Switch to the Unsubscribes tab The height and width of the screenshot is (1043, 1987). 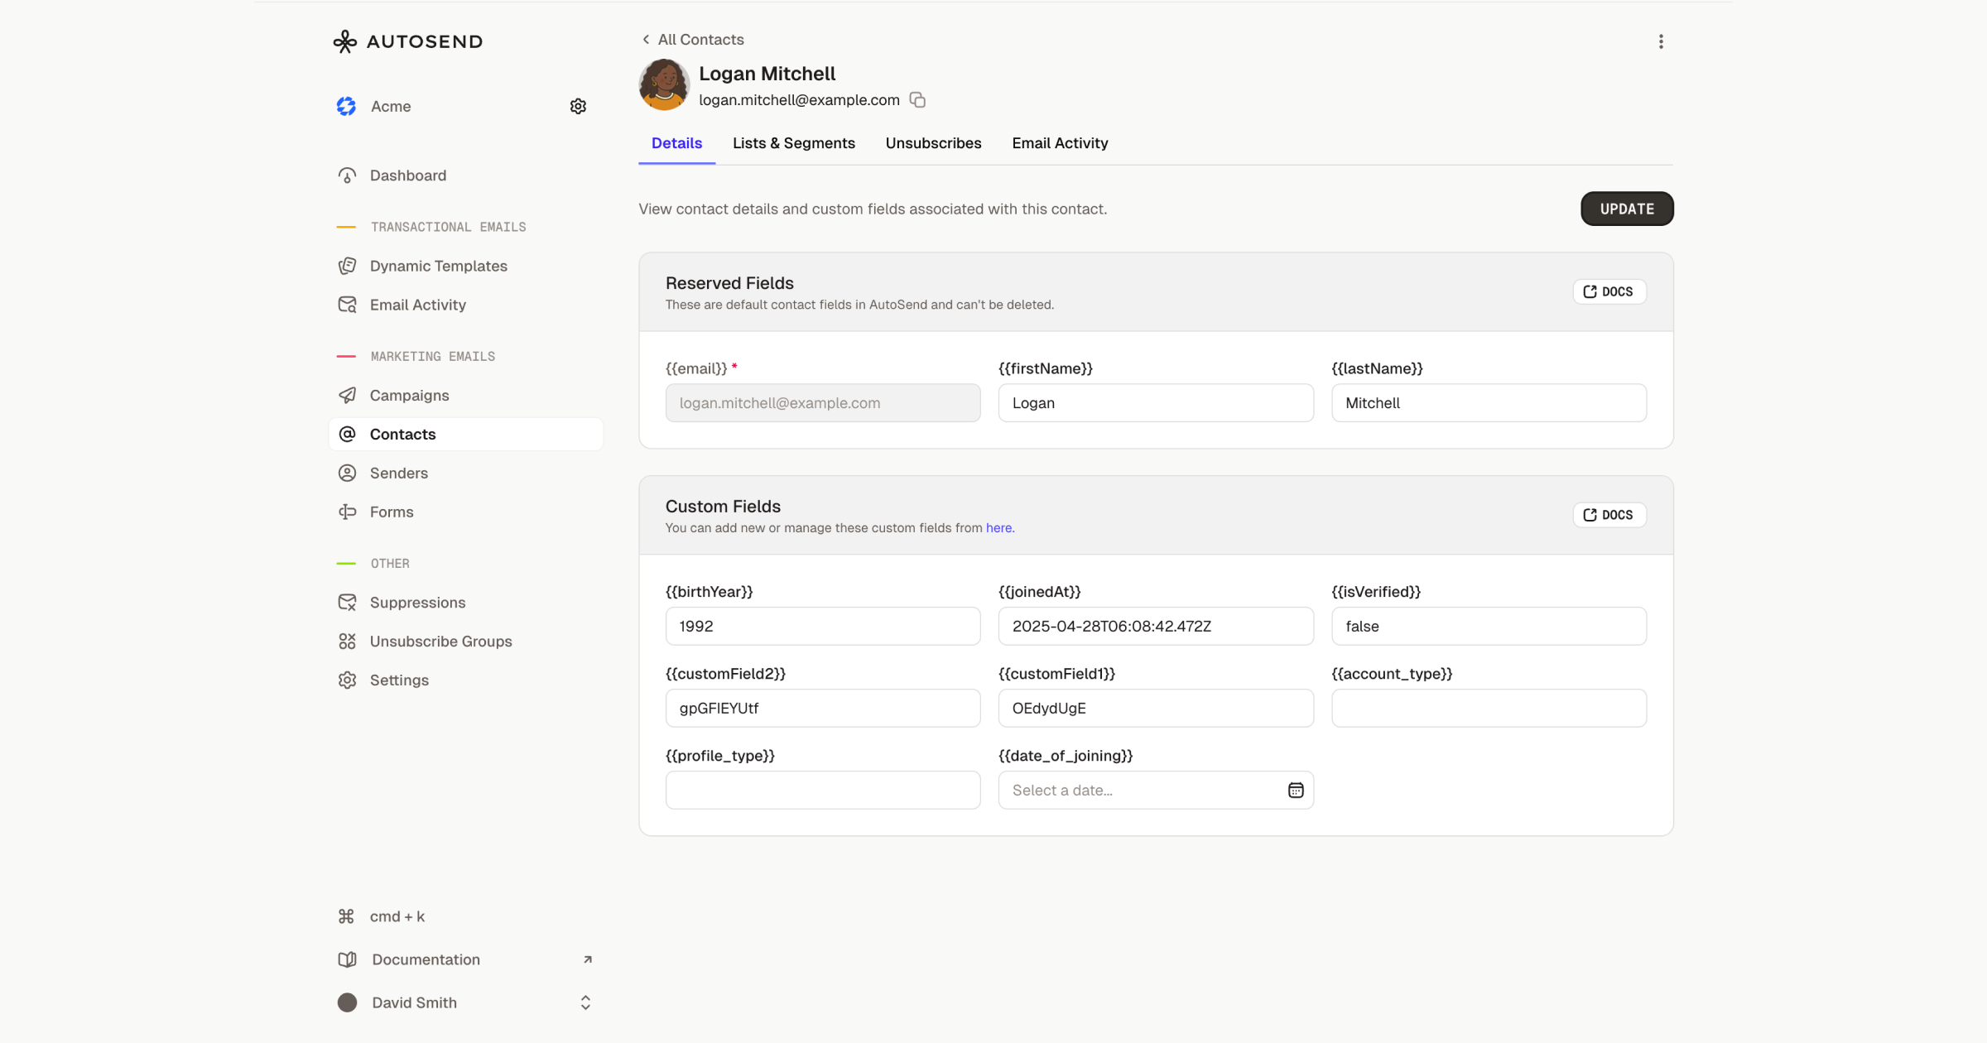coord(933,143)
